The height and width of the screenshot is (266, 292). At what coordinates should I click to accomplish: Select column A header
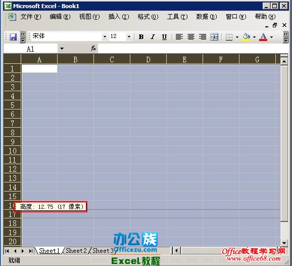39,60
